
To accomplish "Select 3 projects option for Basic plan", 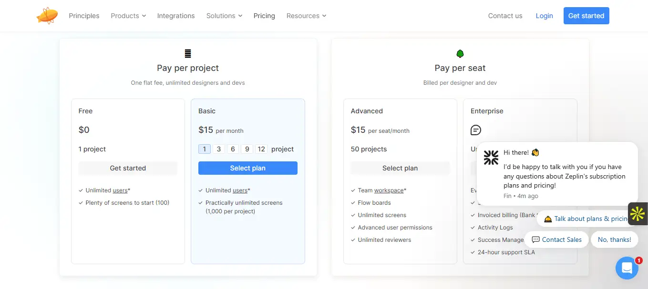I will click(x=219, y=149).
